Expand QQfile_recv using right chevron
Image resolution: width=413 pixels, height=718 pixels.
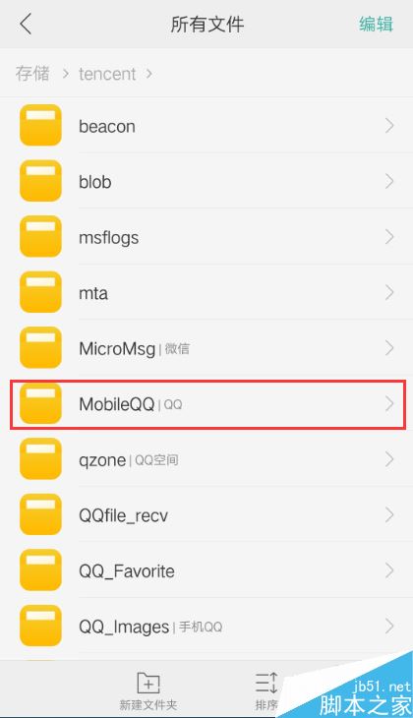pyautogui.click(x=389, y=515)
